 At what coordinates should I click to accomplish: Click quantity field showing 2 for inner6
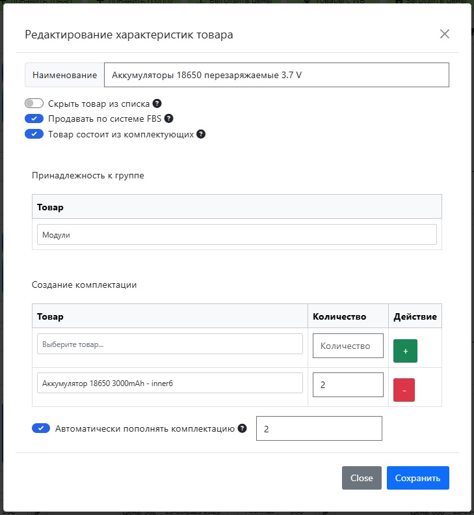click(348, 385)
